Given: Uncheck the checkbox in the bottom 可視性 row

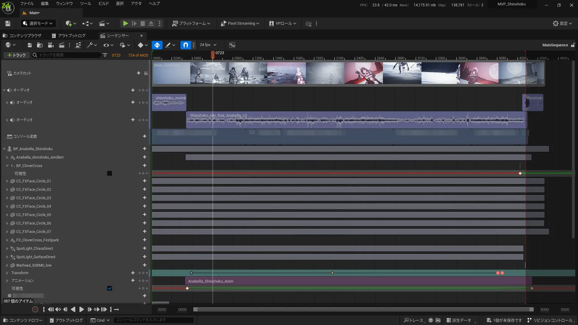Looking at the screenshot, I should pyautogui.click(x=110, y=288).
